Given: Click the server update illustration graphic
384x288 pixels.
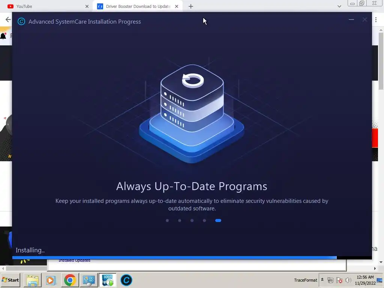Looking at the screenshot, I should pyautogui.click(x=192, y=113).
